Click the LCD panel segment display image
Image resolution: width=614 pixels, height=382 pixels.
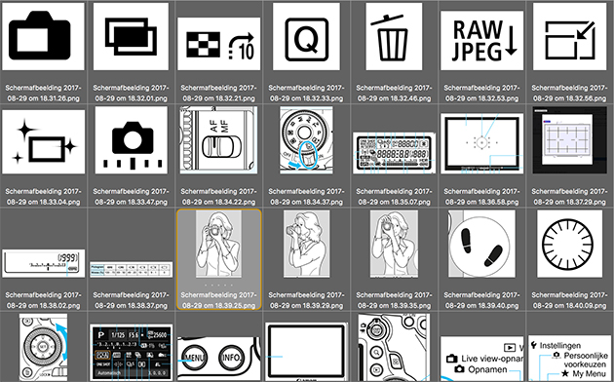pos(394,153)
